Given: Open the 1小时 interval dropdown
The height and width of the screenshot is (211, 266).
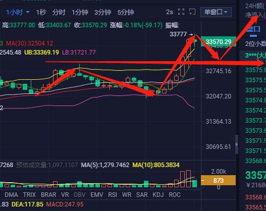Looking at the screenshot, I should click(x=18, y=12).
